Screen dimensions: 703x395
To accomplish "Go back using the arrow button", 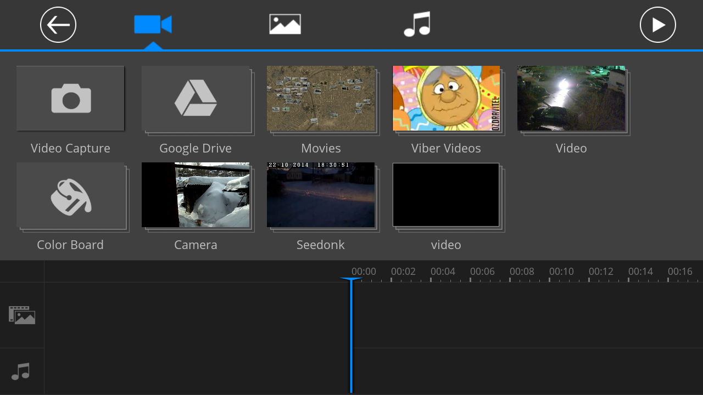I will point(58,25).
